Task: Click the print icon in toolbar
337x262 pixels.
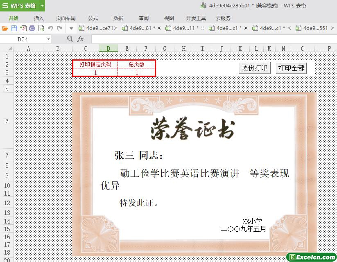Action: point(32,28)
